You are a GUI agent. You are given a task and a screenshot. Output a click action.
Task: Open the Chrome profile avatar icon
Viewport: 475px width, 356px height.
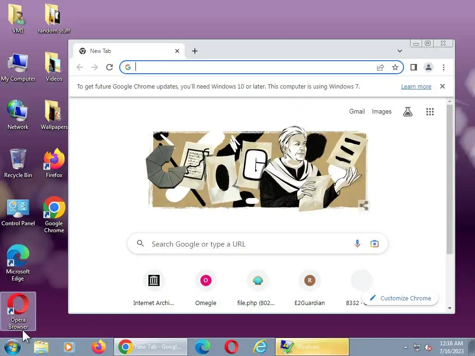click(x=428, y=67)
